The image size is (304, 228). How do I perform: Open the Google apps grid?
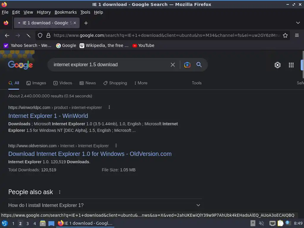291,65
